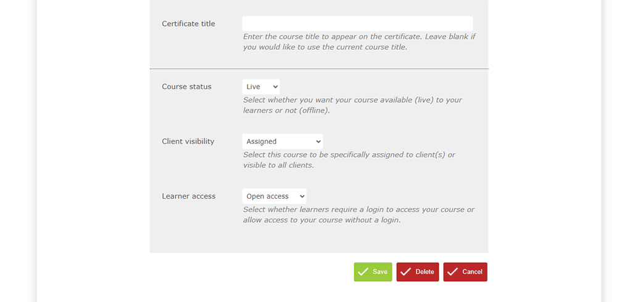The image size is (617, 302).
Task: Click the Learner access label
Action: [x=188, y=196]
